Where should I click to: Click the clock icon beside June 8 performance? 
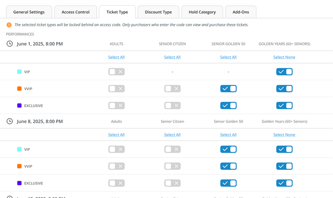[x=9, y=121]
